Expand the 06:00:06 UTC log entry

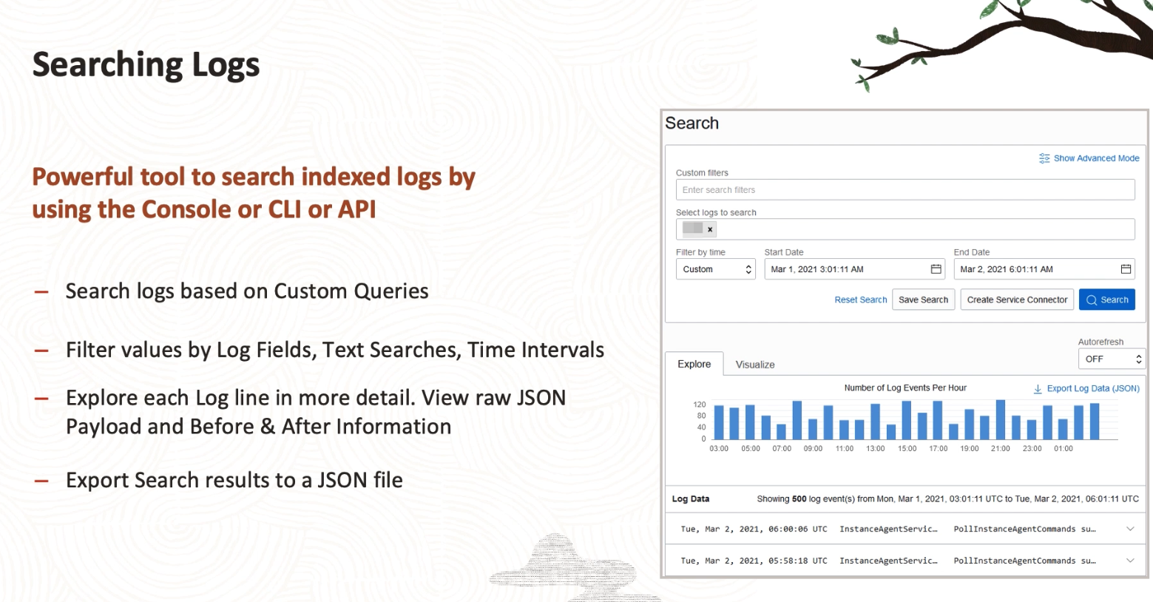click(x=1129, y=529)
